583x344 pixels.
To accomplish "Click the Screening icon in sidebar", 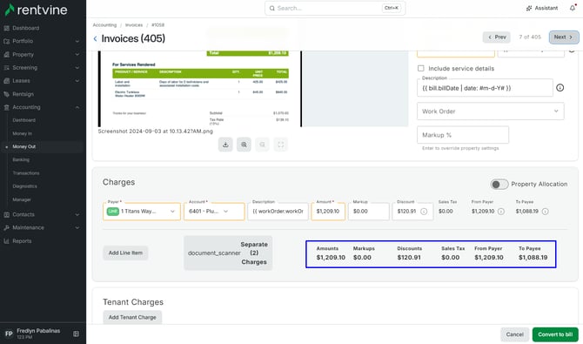I will pos(6,68).
